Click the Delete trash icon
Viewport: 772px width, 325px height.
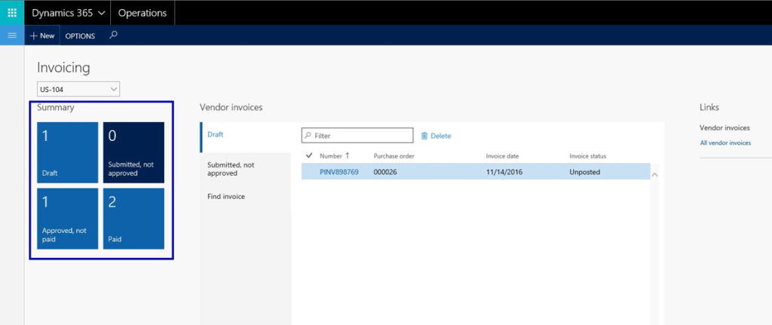click(x=424, y=136)
